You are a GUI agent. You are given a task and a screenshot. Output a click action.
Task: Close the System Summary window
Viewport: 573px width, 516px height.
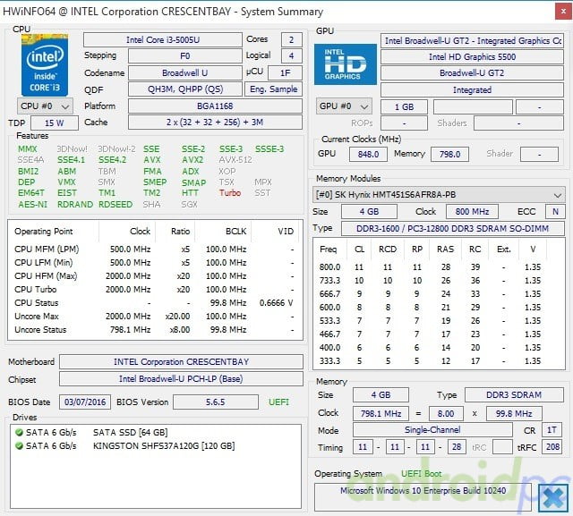(563, 12)
